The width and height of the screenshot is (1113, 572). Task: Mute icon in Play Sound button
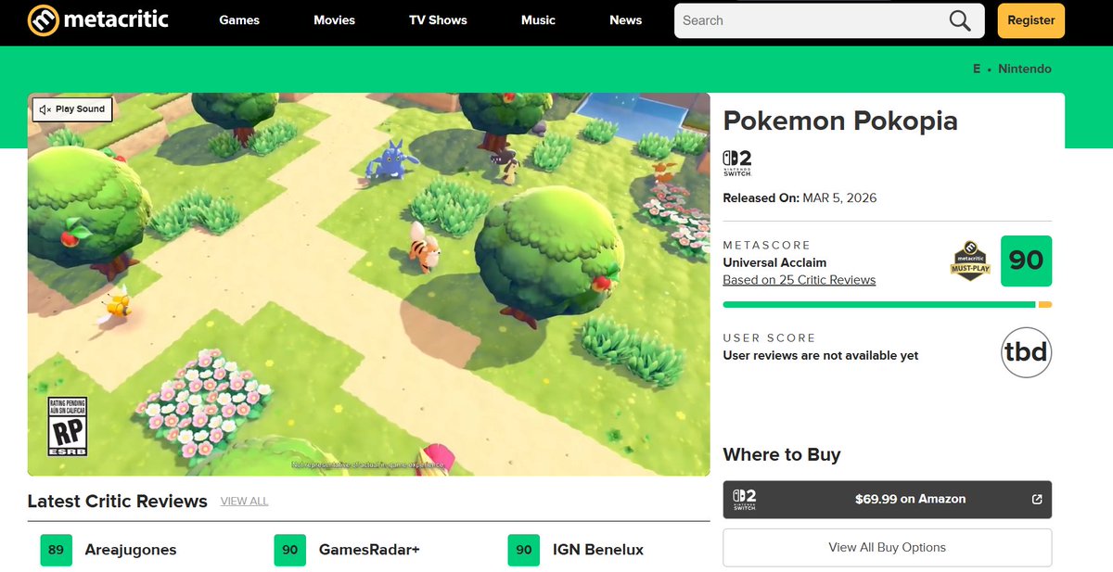[x=44, y=109]
